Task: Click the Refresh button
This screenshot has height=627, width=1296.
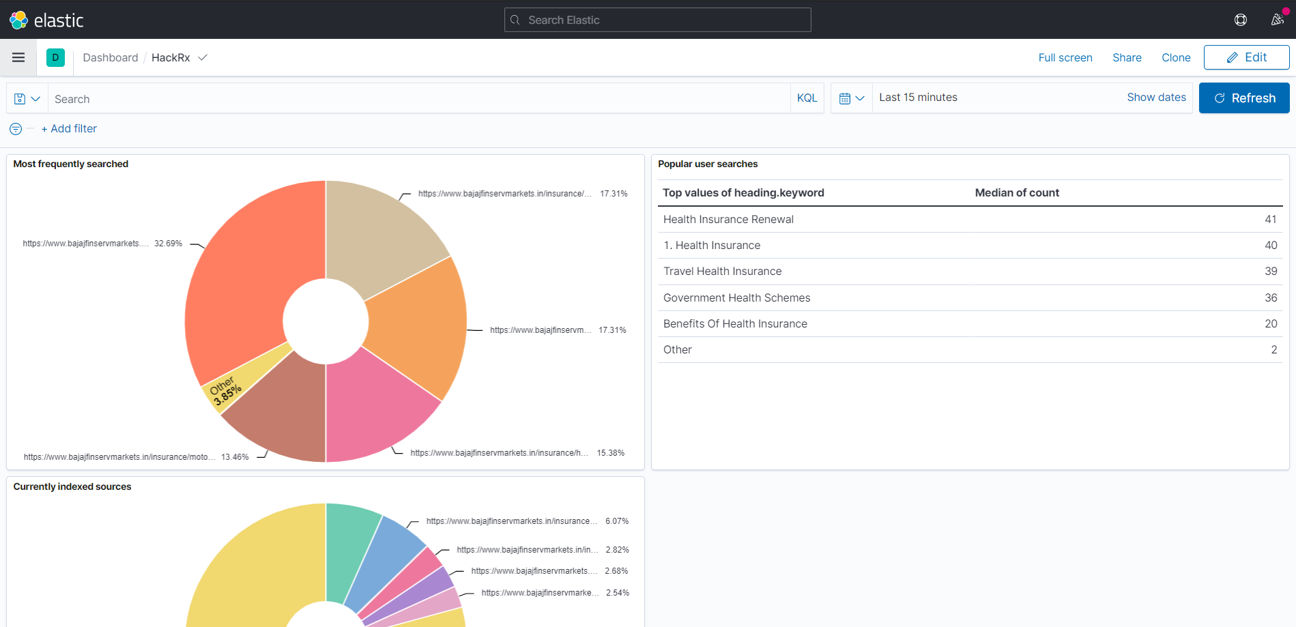Action: 1244,98
